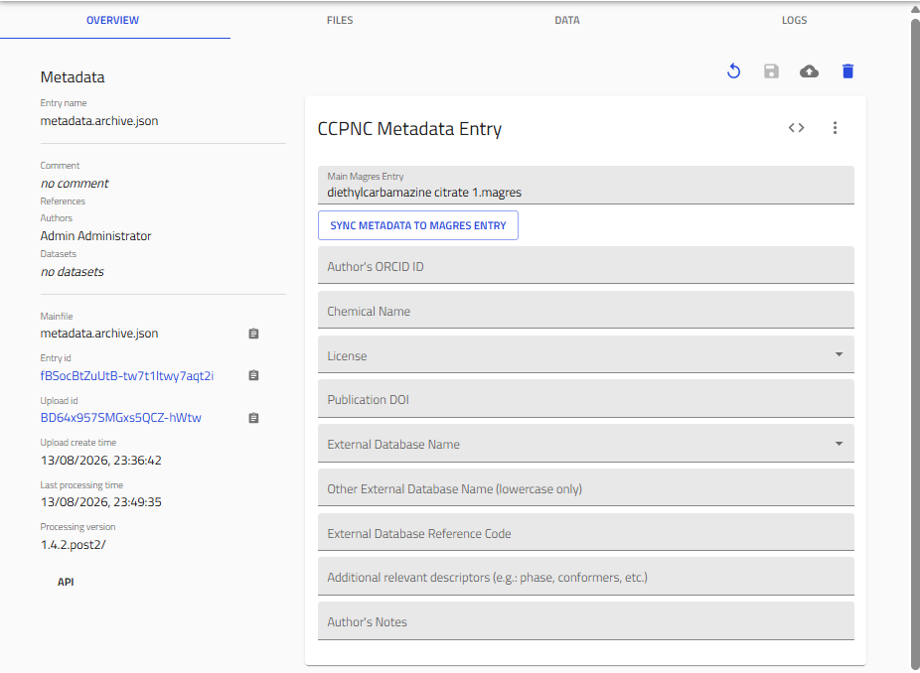This screenshot has height=673, width=920.
Task: Click External Database Reference Code field
Action: [585, 532]
